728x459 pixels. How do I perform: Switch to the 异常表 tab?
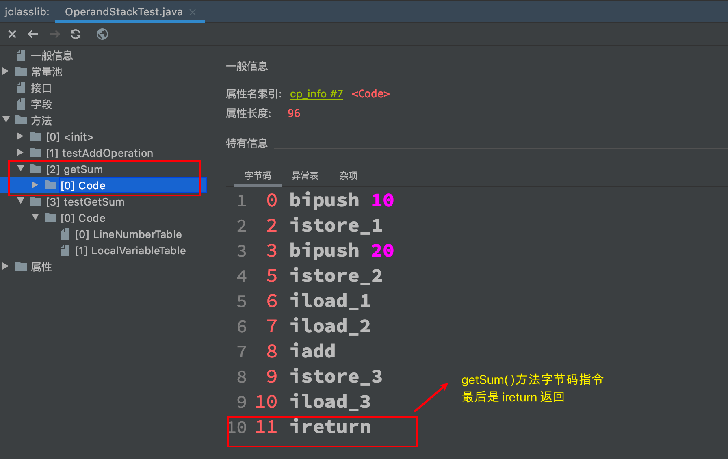305,175
